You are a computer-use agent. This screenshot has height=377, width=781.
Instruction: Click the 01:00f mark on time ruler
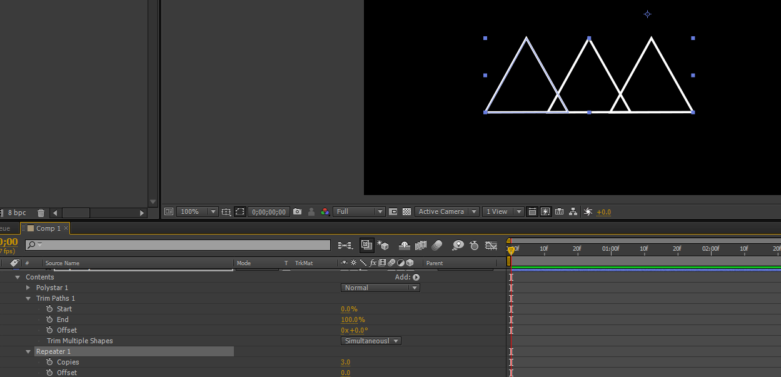[610, 248]
